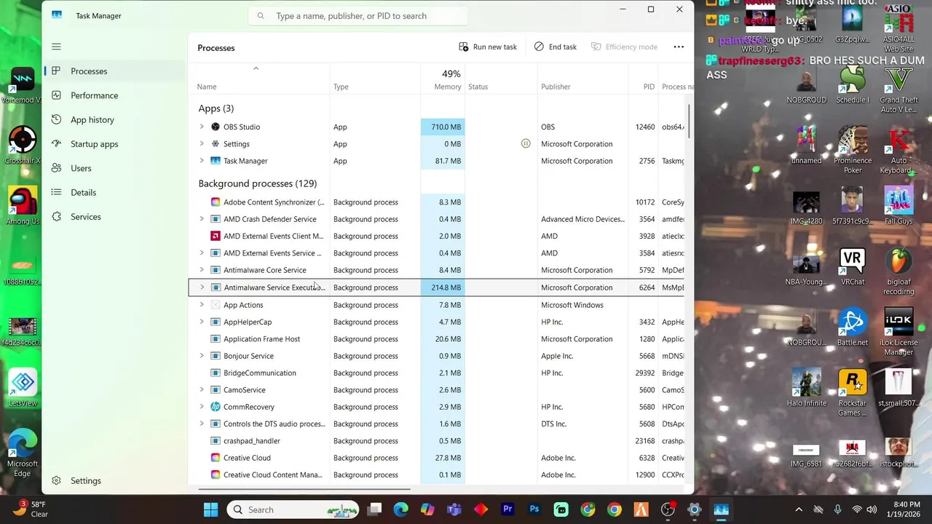The width and height of the screenshot is (932, 524).
Task: Click the microphone system tray icon
Action: [x=837, y=509]
